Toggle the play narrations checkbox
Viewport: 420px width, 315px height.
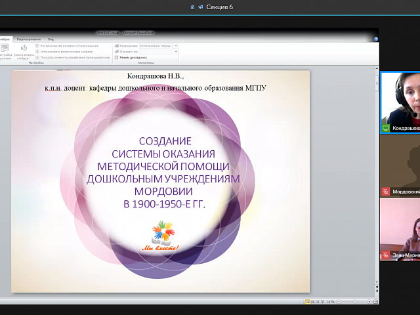(x=37, y=46)
